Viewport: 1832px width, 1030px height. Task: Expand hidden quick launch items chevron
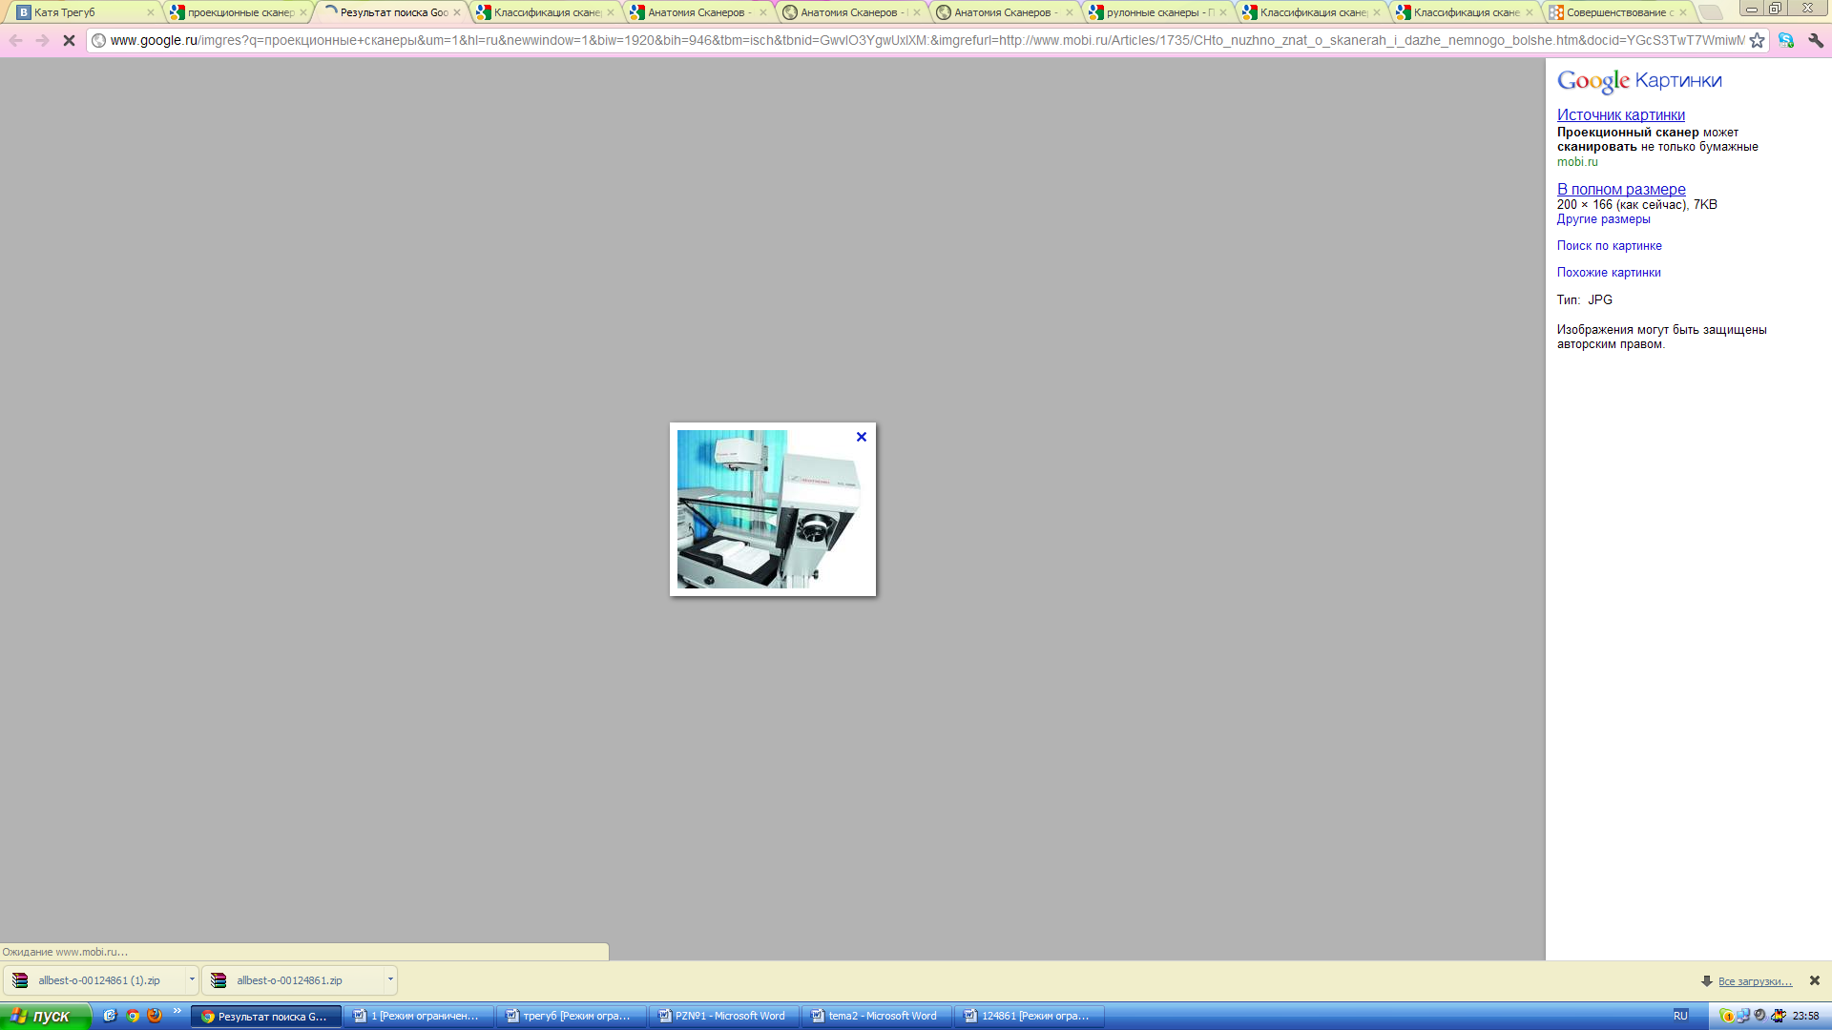[x=177, y=1011]
